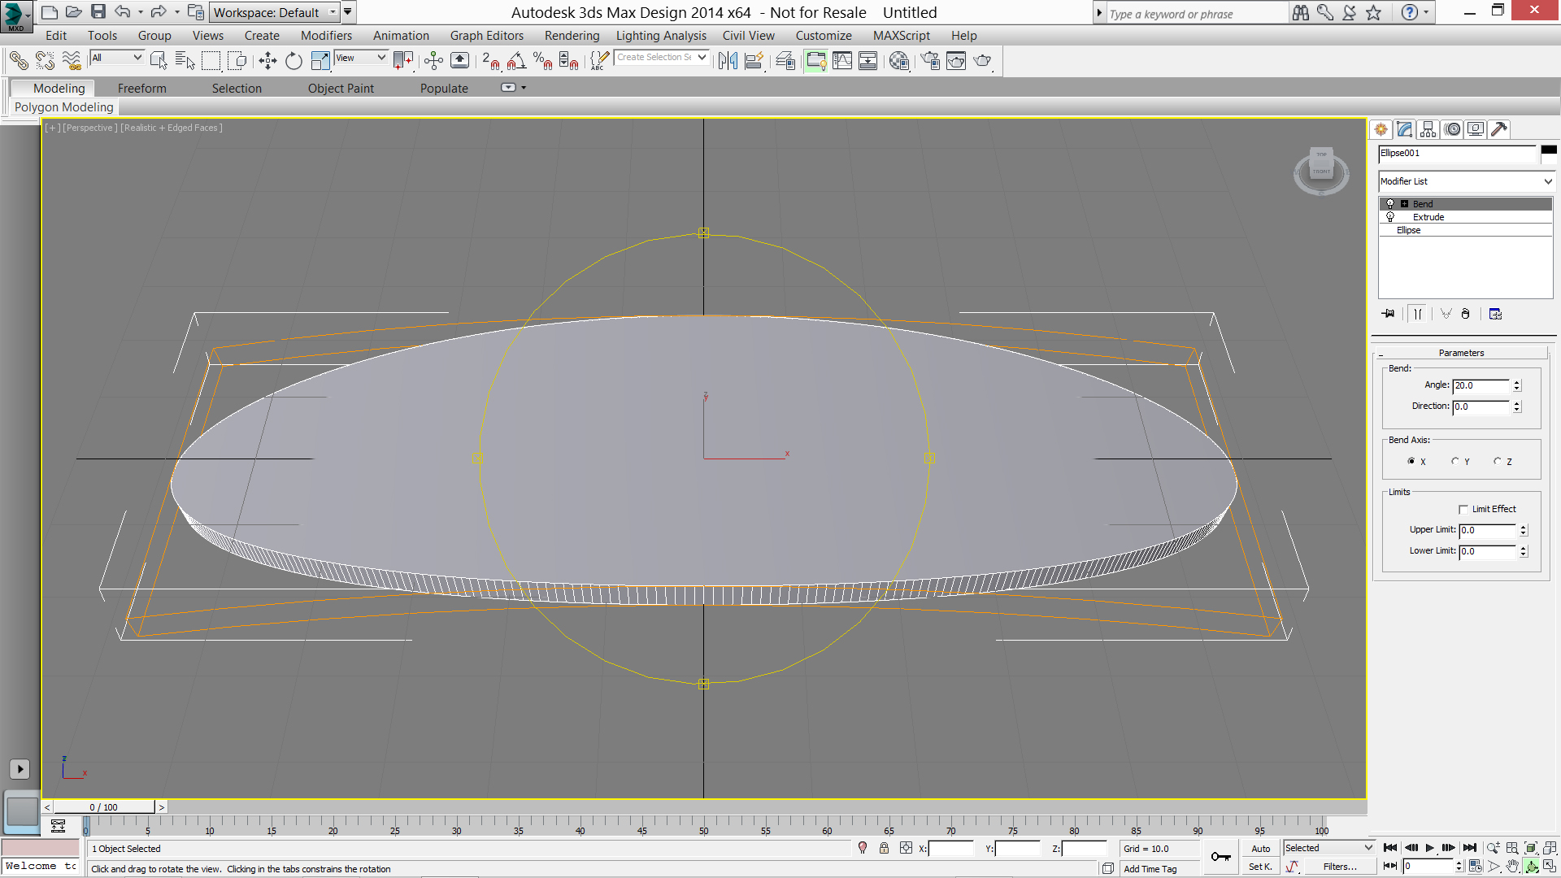Click the Zoom Extents icon
Viewport: 1561px width, 878px height.
(1532, 847)
